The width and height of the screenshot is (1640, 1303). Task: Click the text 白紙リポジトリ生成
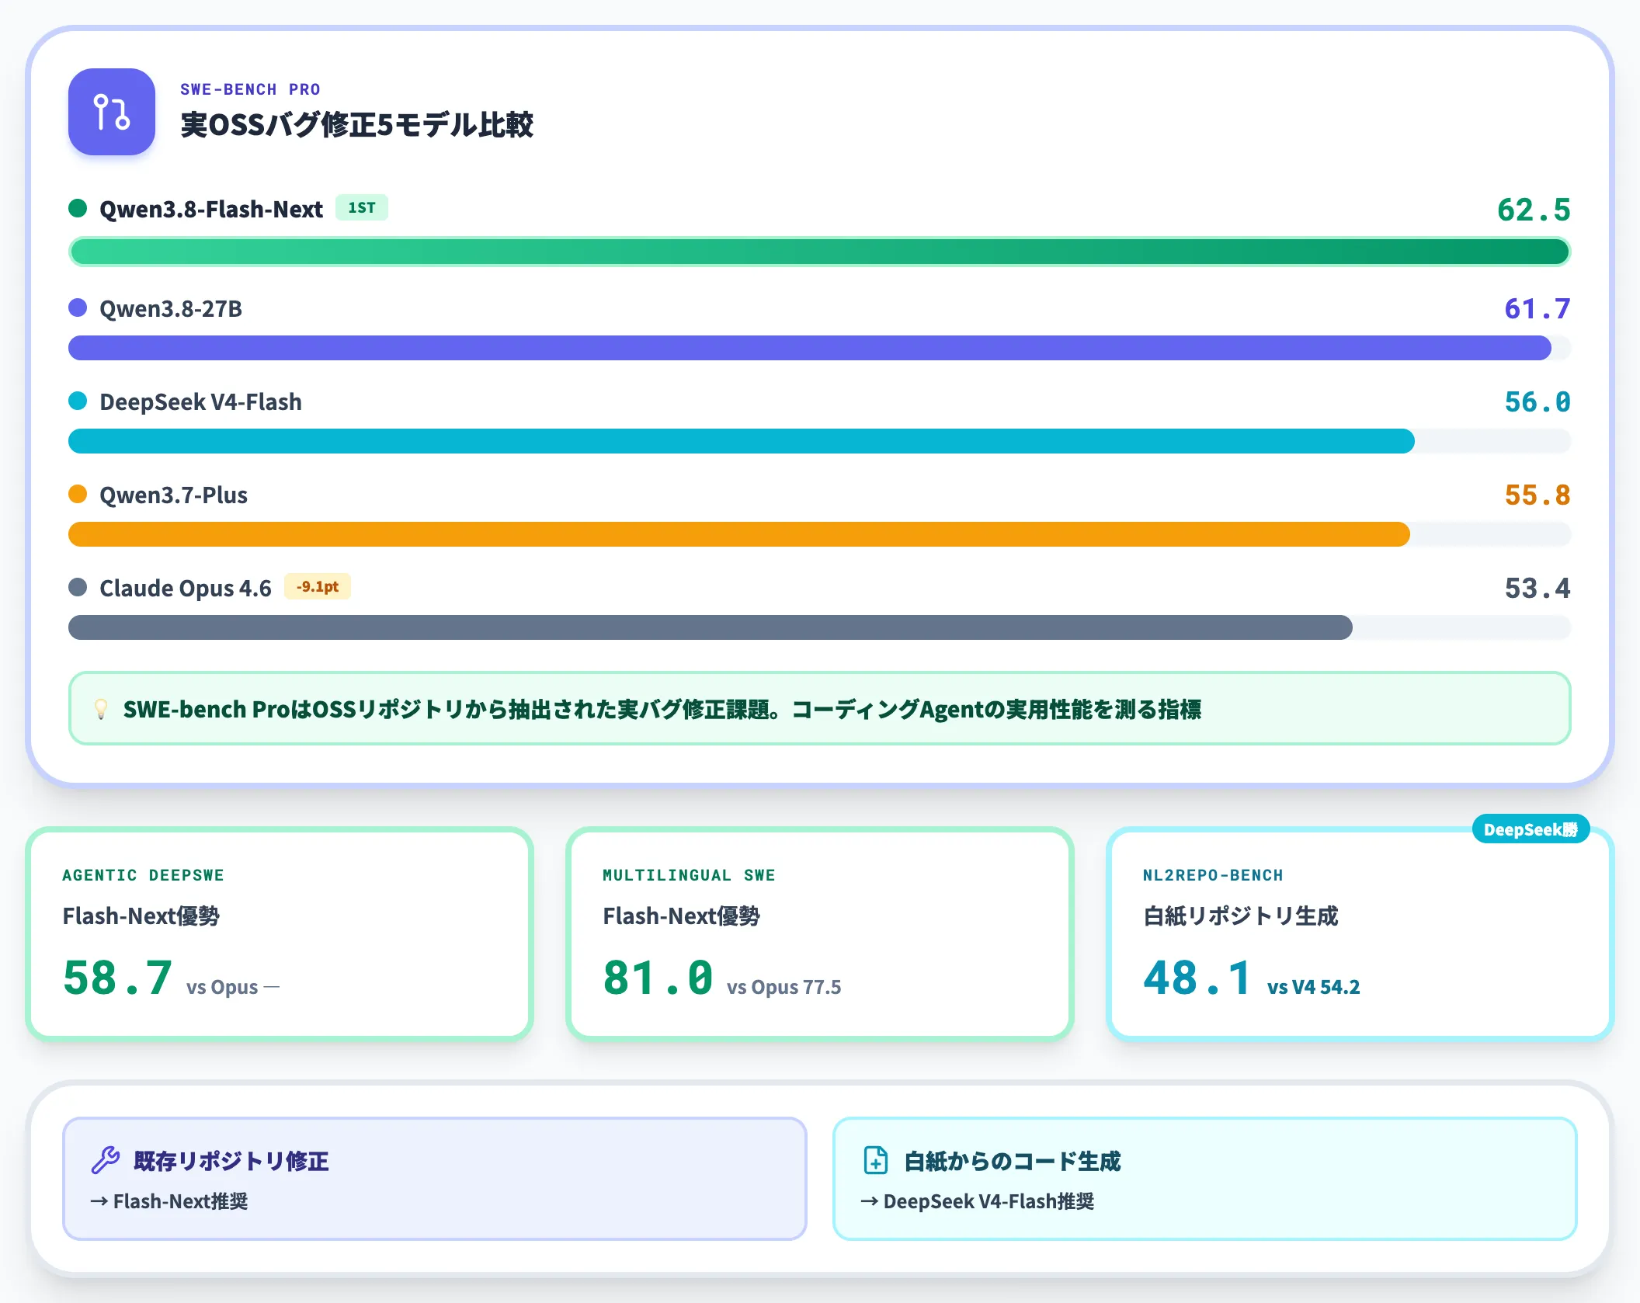(x=1241, y=916)
